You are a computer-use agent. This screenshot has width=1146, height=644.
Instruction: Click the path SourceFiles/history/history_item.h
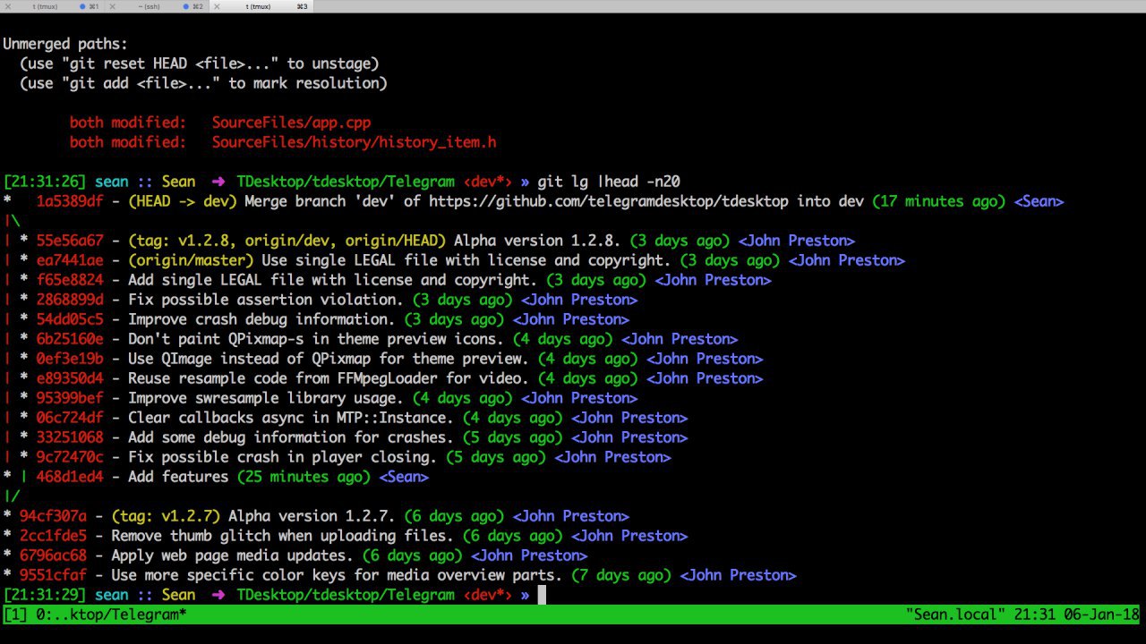point(354,142)
